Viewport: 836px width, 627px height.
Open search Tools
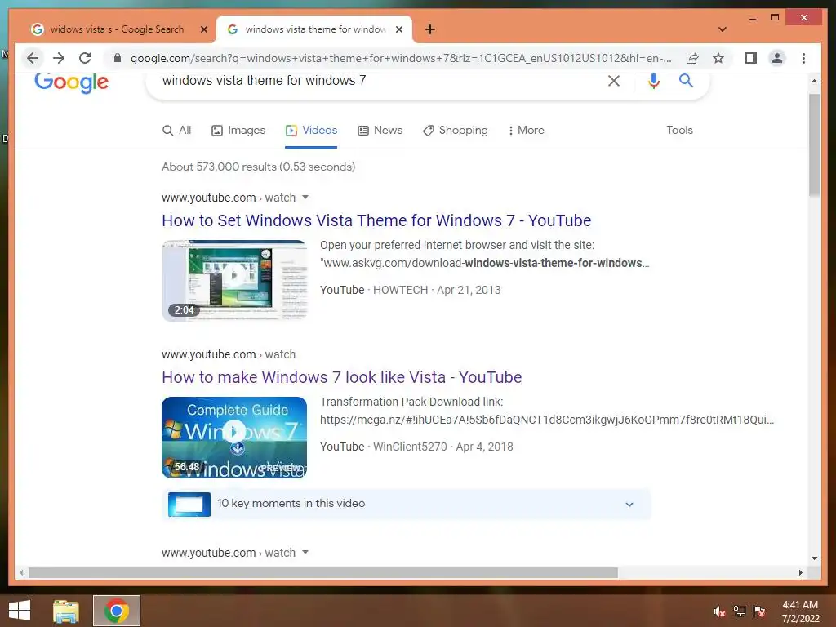coord(679,130)
